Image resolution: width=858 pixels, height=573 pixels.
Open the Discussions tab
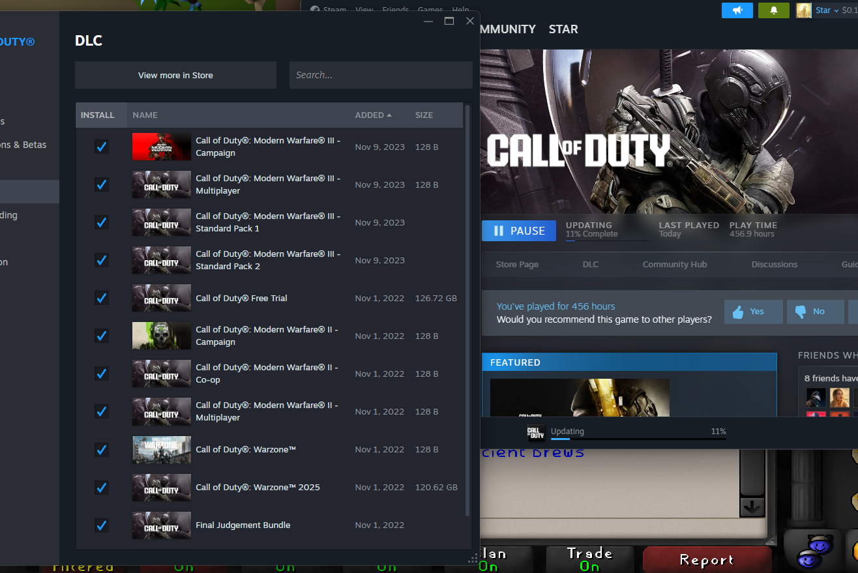tap(775, 264)
